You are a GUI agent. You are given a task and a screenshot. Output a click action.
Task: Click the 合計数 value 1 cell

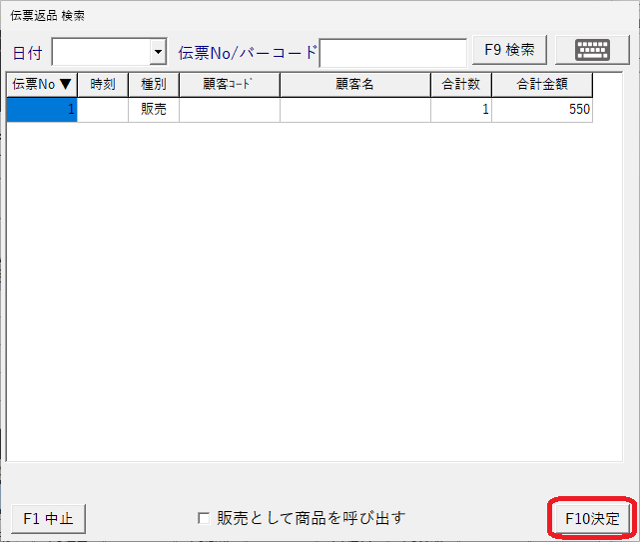(x=461, y=110)
